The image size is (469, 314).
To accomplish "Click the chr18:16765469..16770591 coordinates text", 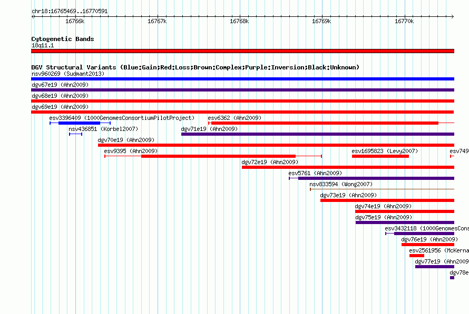I will 70,11.
